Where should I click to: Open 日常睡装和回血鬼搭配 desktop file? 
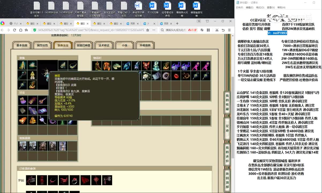pos(95,9)
